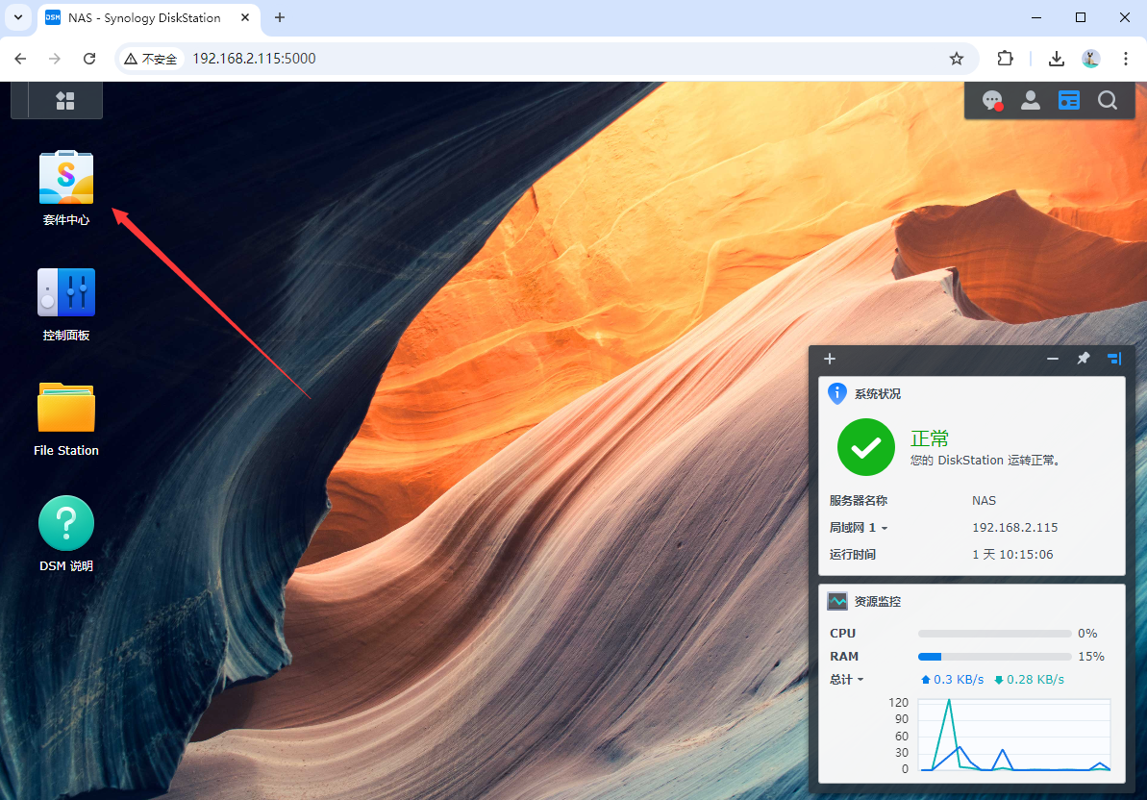Toggle the pin on the widget panel
This screenshot has width=1147, height=800.
pos(1084,359)
